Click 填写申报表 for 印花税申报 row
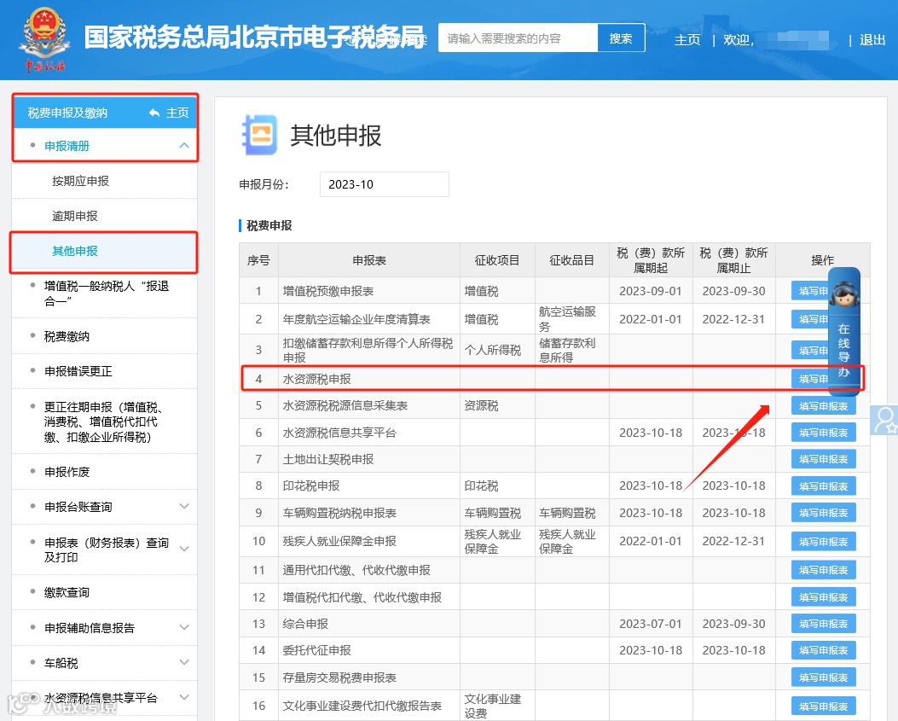898x721 pixels. 824,486
